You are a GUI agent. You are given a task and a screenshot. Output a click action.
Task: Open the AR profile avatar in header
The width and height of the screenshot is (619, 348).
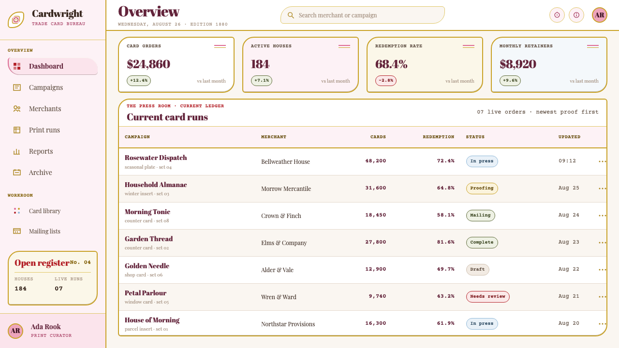[600, 15]
